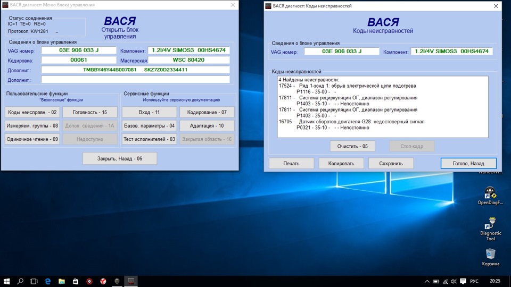Click app icon in Меню блока управления title bar
Image resolution: width=511 pixels, height=287 pixels.
[5, 5]
